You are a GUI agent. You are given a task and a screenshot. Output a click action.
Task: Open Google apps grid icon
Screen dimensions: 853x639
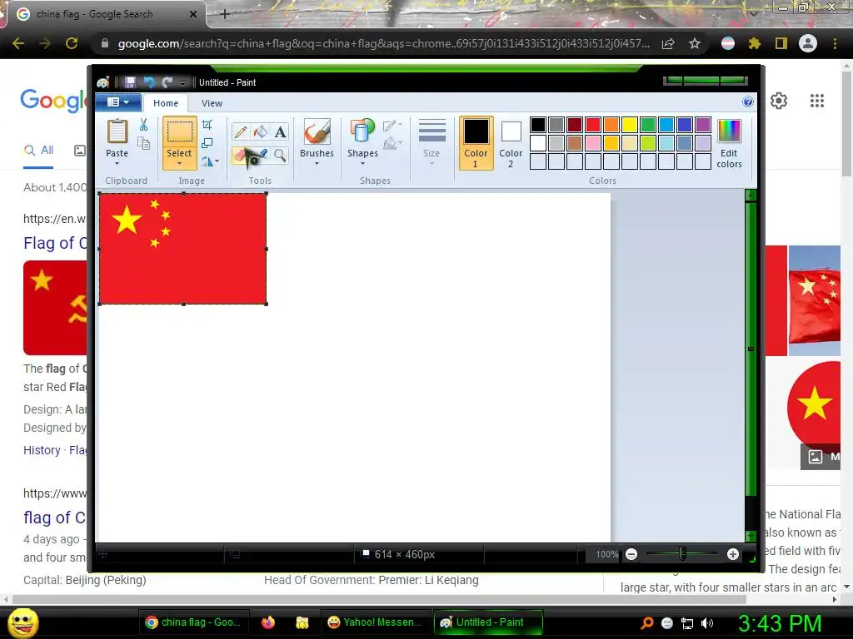click(x=817, y=101)
